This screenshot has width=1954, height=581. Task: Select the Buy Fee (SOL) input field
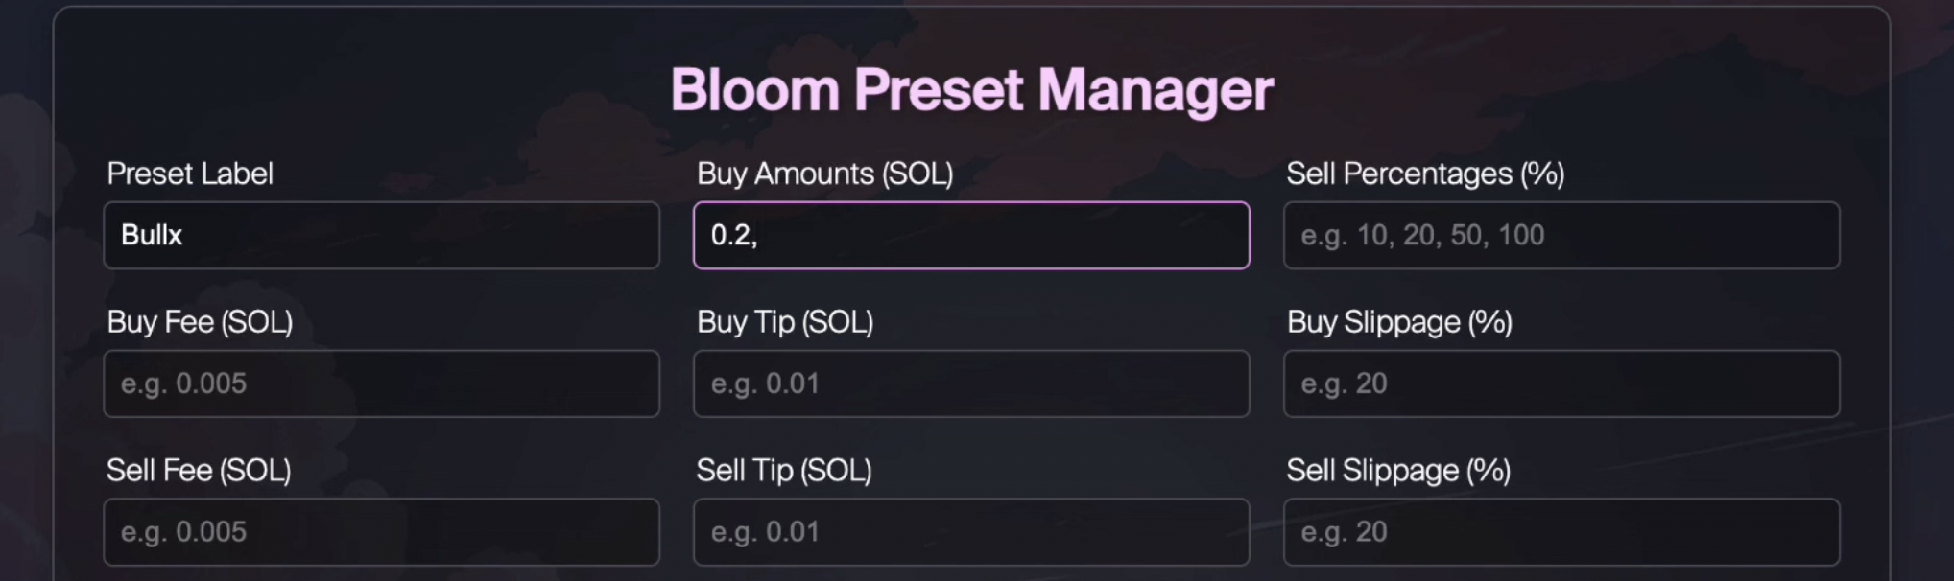(x=381, y=383)
